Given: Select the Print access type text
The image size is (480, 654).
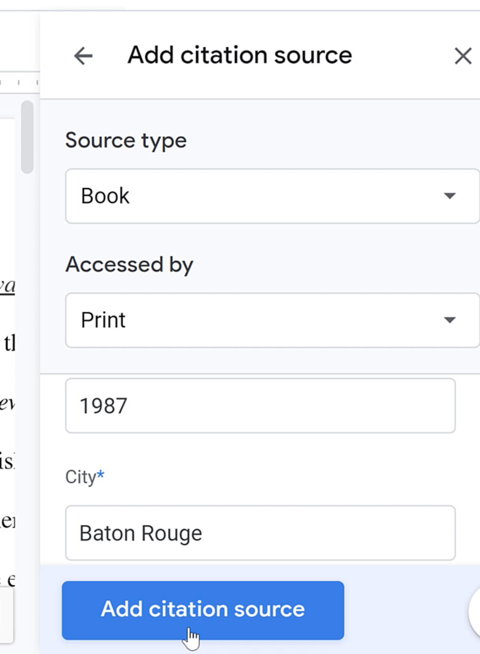Looking at the screenshot, I should (x=103, y=320).
